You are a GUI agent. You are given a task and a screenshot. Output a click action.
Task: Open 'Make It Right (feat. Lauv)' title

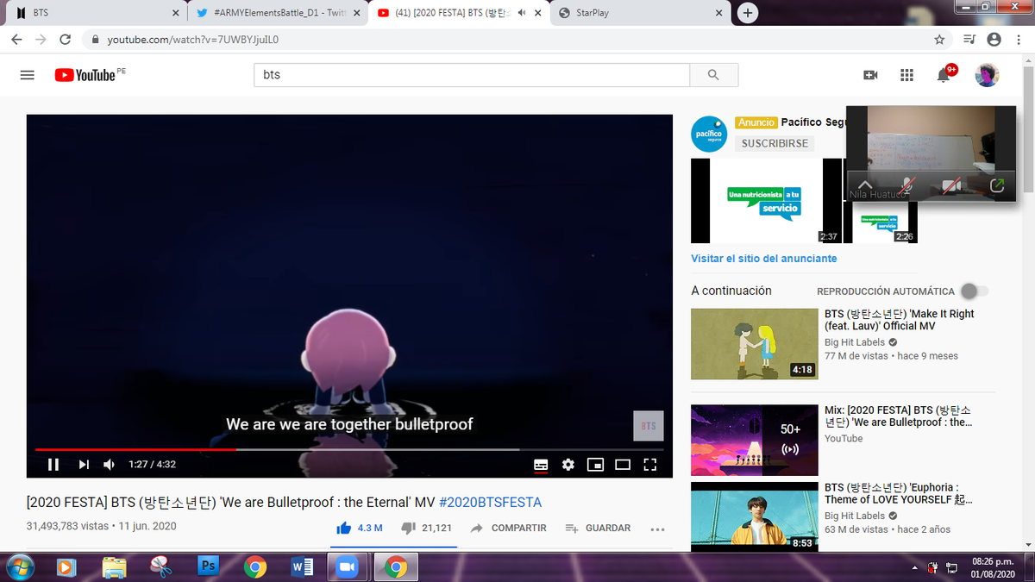[x=900, y=320]
